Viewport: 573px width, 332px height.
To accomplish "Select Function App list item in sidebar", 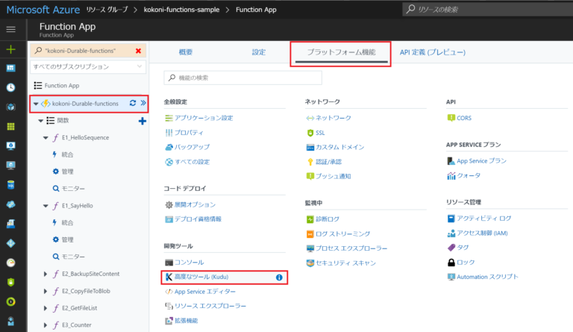I will coord(62,86).
